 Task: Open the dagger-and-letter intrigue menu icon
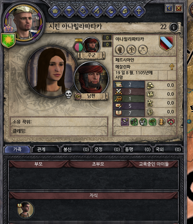coord(111,11)
